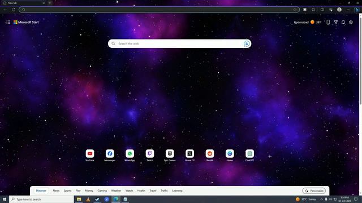The image size is (362, 203).
Task: Add this page to favorites star
Action: click(x=295, y=10)
